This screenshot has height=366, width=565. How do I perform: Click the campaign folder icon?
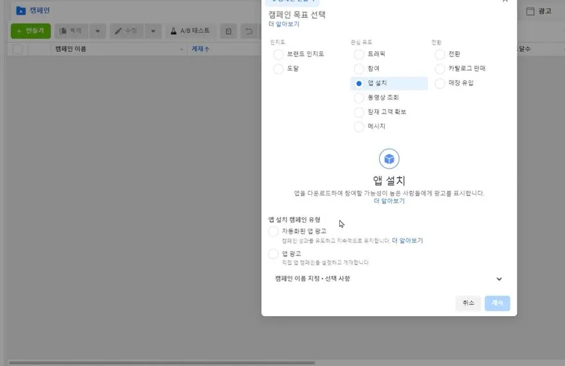click(21, 11)
